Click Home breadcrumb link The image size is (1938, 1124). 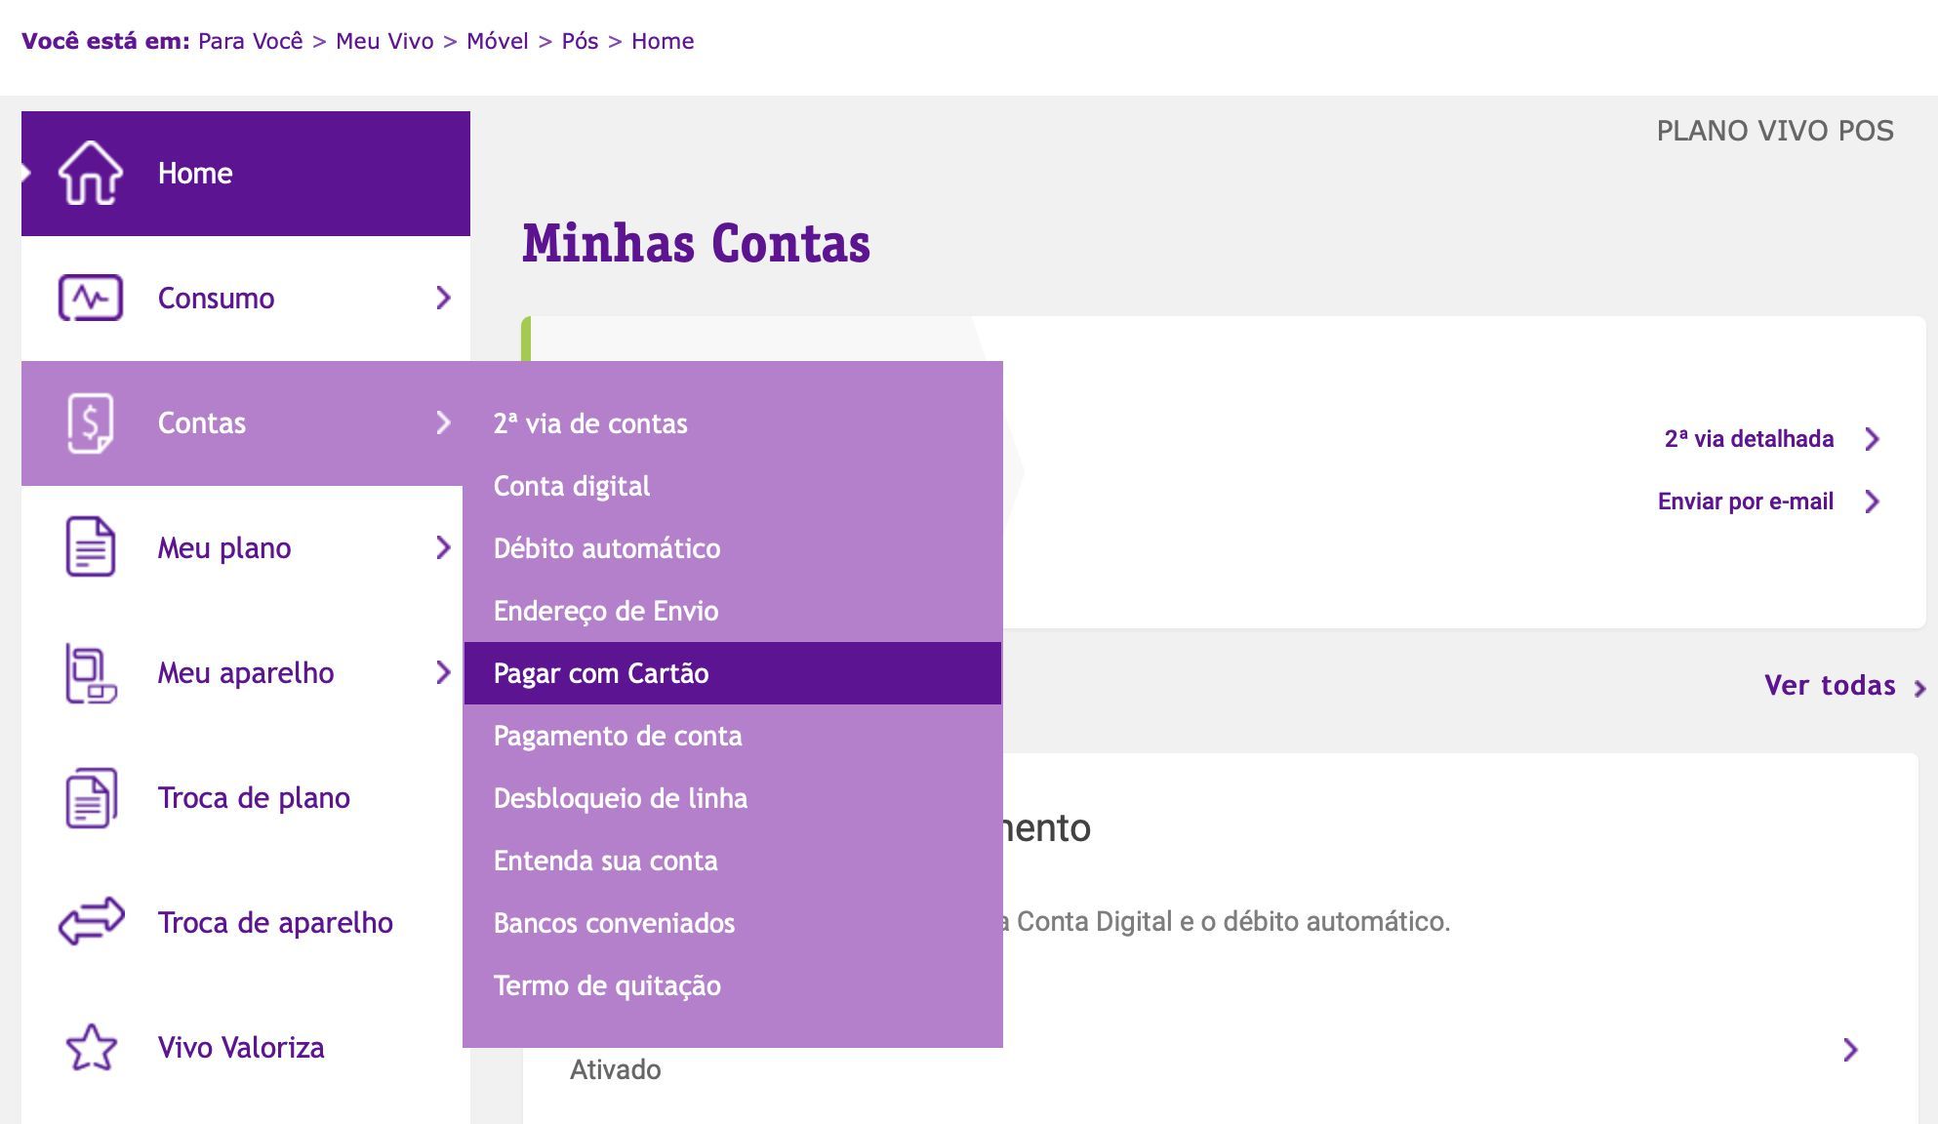coord(663,41)
